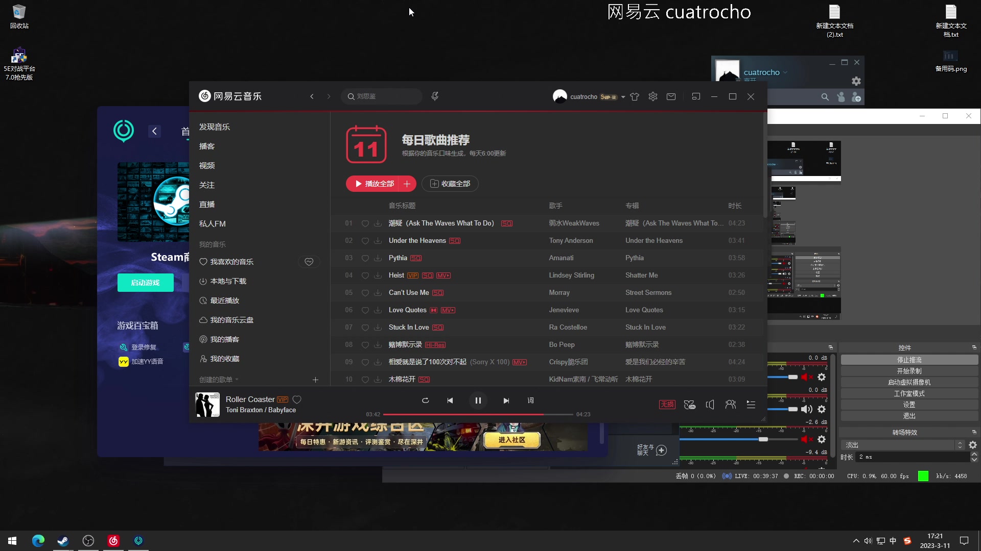Go back in the game platform window
Image resolution: width=981 pixels, height=551 pixels.
coord(154,131)
